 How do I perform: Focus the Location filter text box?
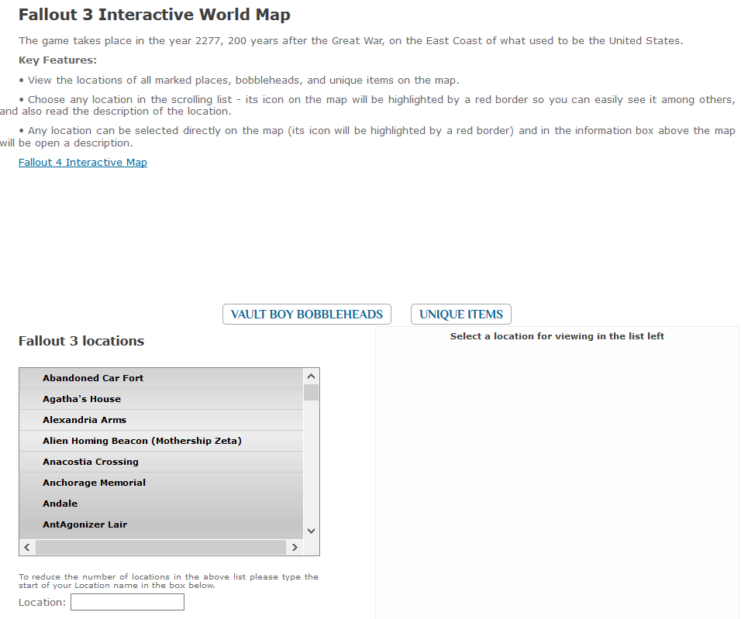point(128,602)
